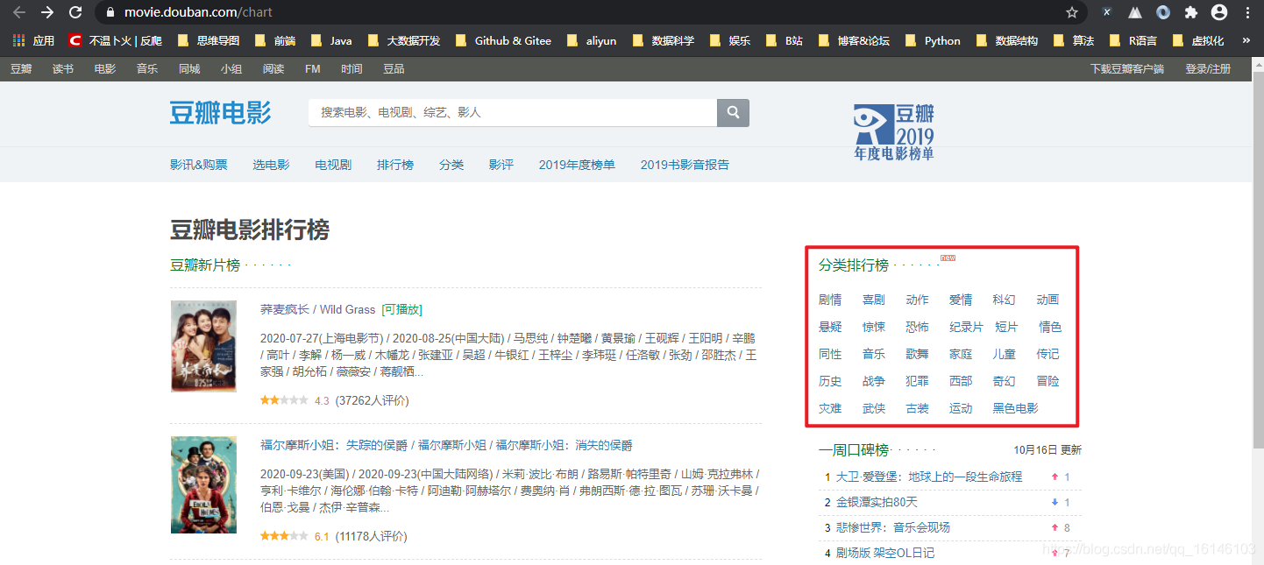Image resolution: width=1264 pixels, height=565 pixels.
Task: Select the 战争 genre ranking
Action: tap(874, 381)
